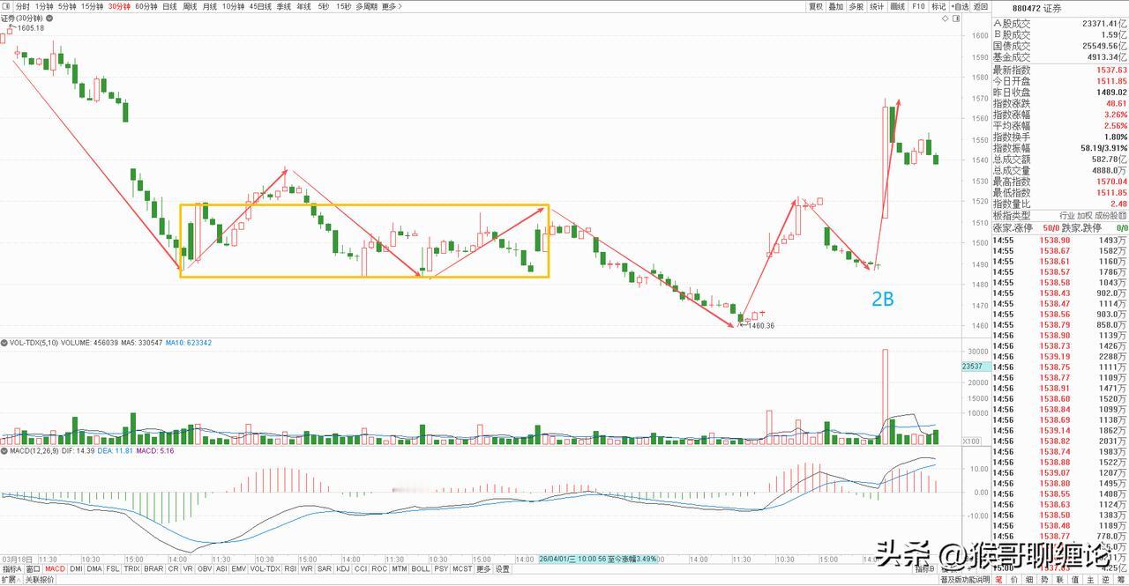
Task: Expand 更多 periods list in top bar
Action: click(392, 6)
